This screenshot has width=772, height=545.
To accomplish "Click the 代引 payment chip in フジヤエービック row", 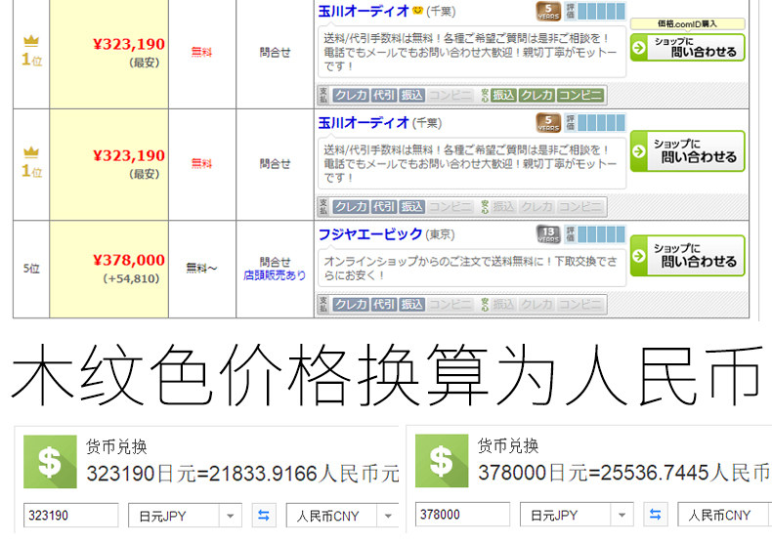I will click(x=383, y=305).
